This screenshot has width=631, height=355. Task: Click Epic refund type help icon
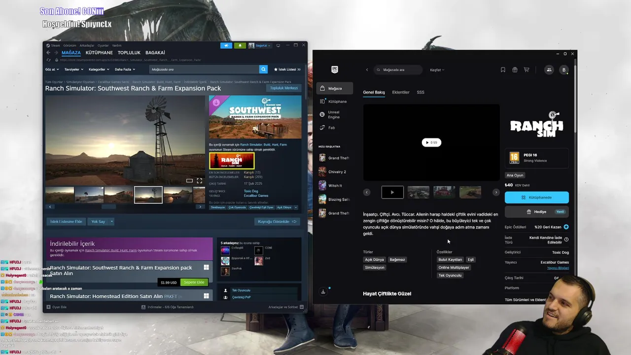(x=566, y=240)
